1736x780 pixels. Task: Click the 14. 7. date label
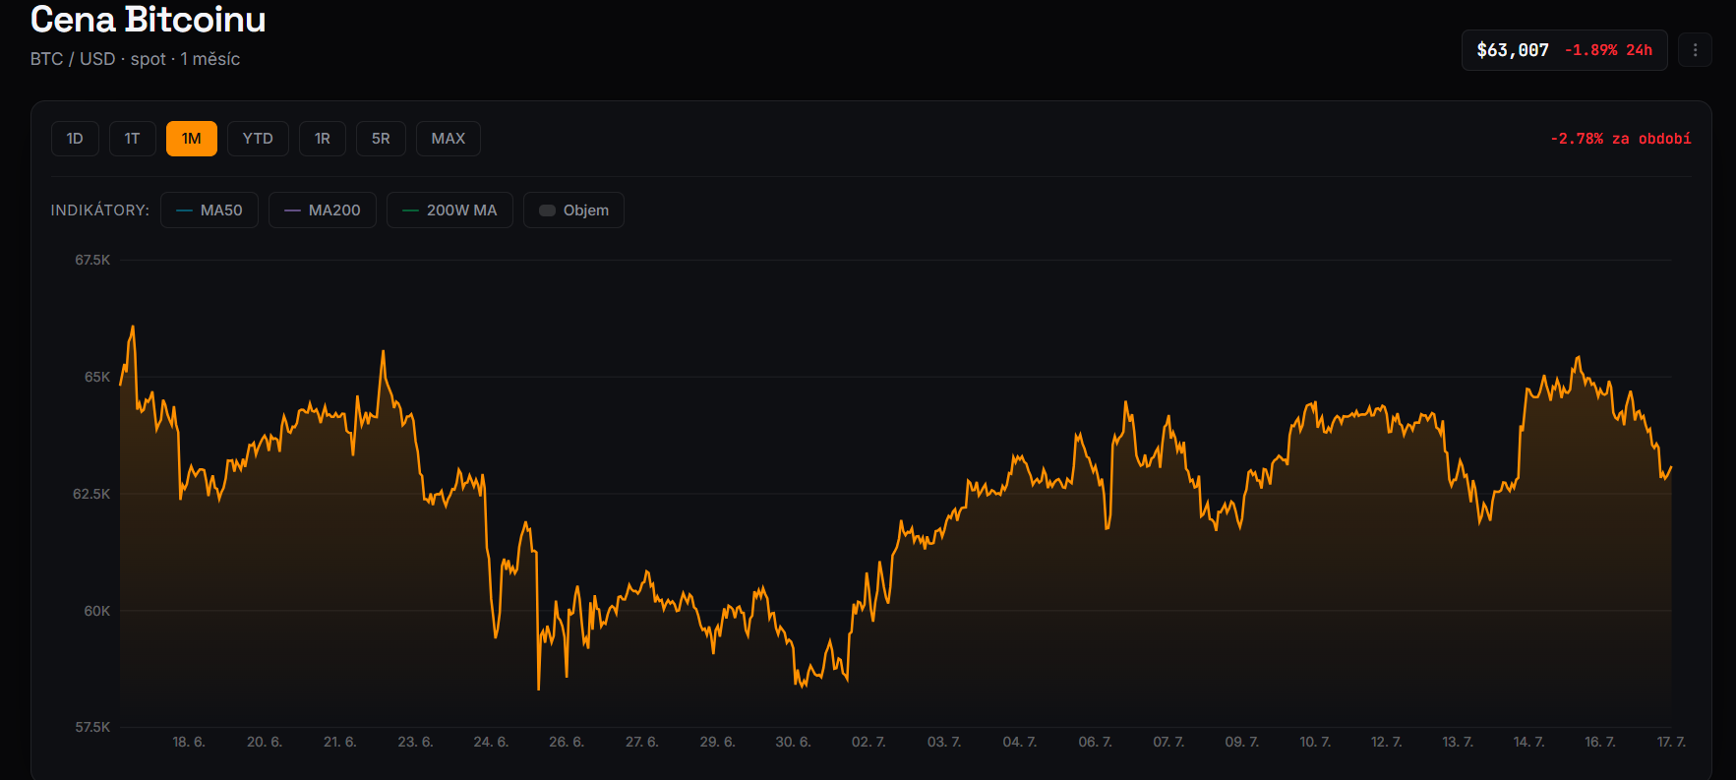tap(1529, 742)
